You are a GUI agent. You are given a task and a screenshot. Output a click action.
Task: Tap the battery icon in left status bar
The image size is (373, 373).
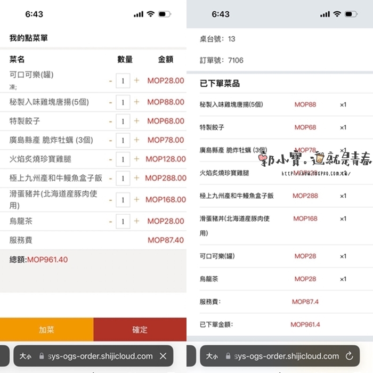(x=164, y=14)
